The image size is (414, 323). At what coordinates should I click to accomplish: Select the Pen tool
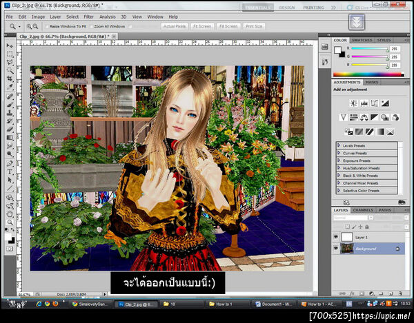[x=10, y=163]
